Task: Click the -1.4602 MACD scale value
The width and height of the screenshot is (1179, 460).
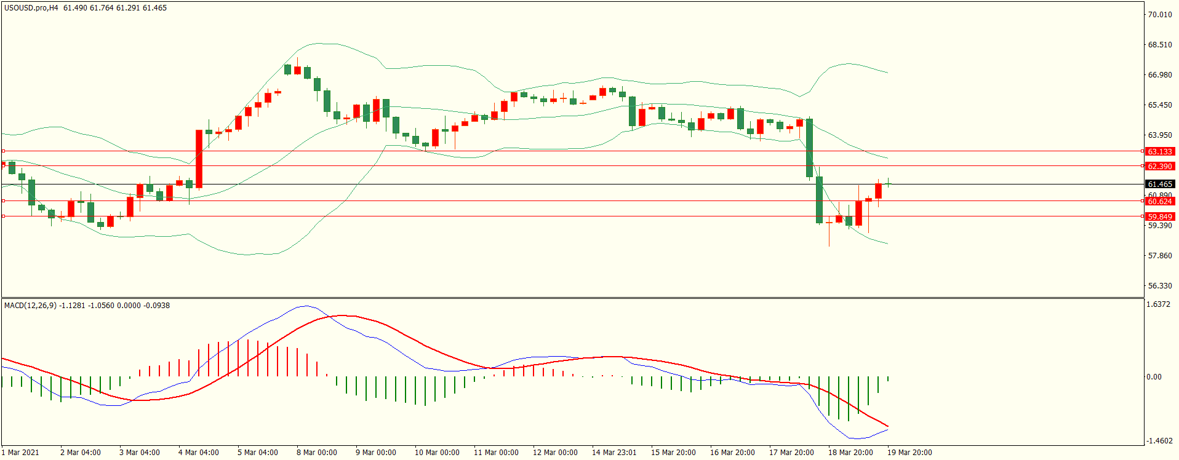Action: click(1158, 441)
